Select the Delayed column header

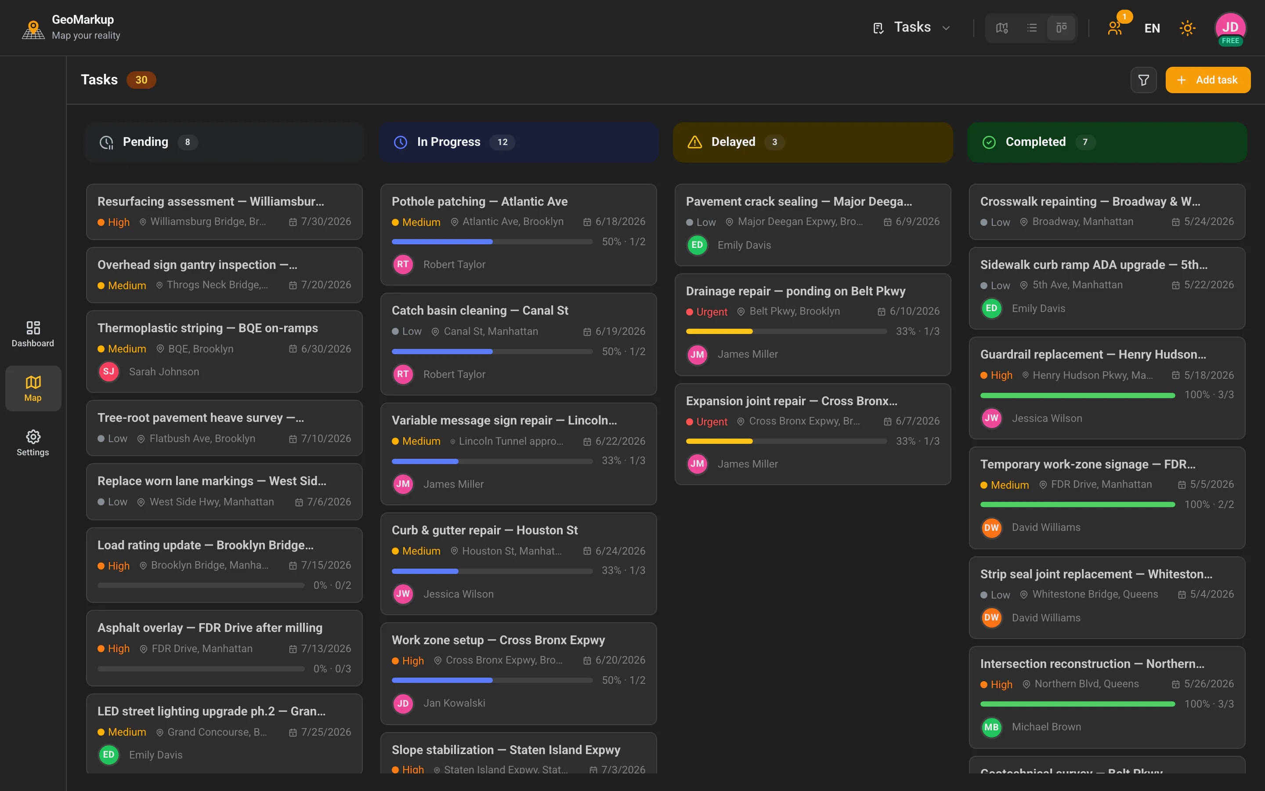click(813, 142)
